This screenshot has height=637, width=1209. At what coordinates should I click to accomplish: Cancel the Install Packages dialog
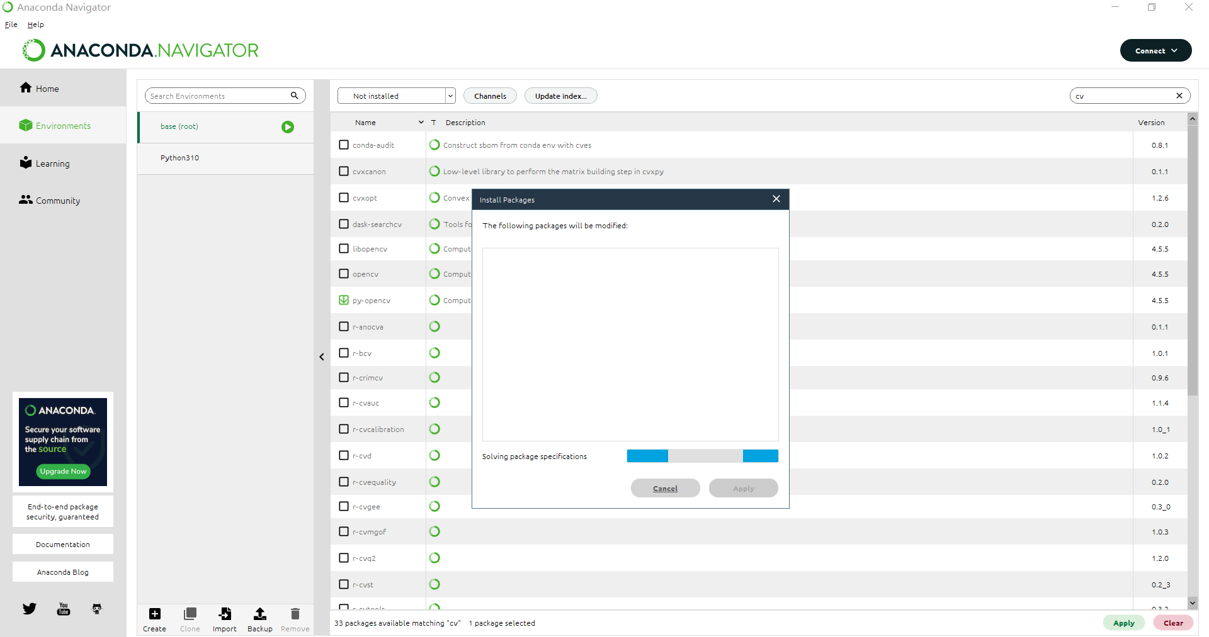pos(665,488)
